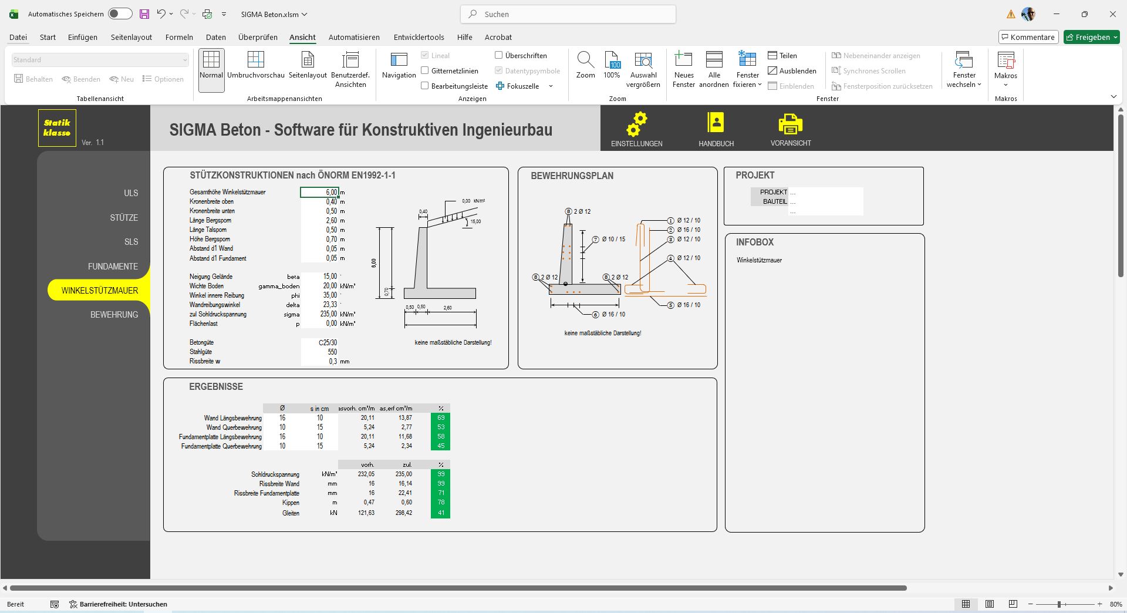The width and height of the screenshot is (1127, 613).
Task: Click the Freigeben button
Action: point(1091,37)
